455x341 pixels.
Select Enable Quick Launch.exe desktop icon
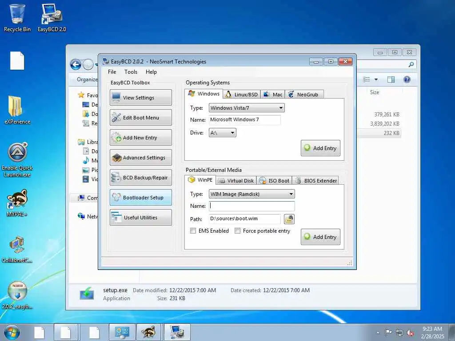tap(17, 159)
